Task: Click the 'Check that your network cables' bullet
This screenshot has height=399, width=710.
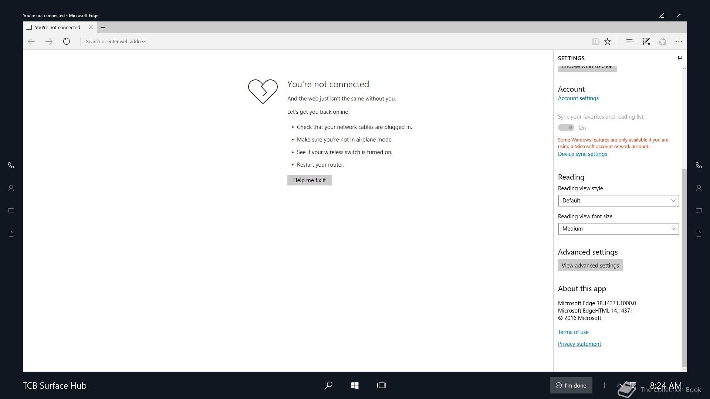Action: (x=354, y=127)
